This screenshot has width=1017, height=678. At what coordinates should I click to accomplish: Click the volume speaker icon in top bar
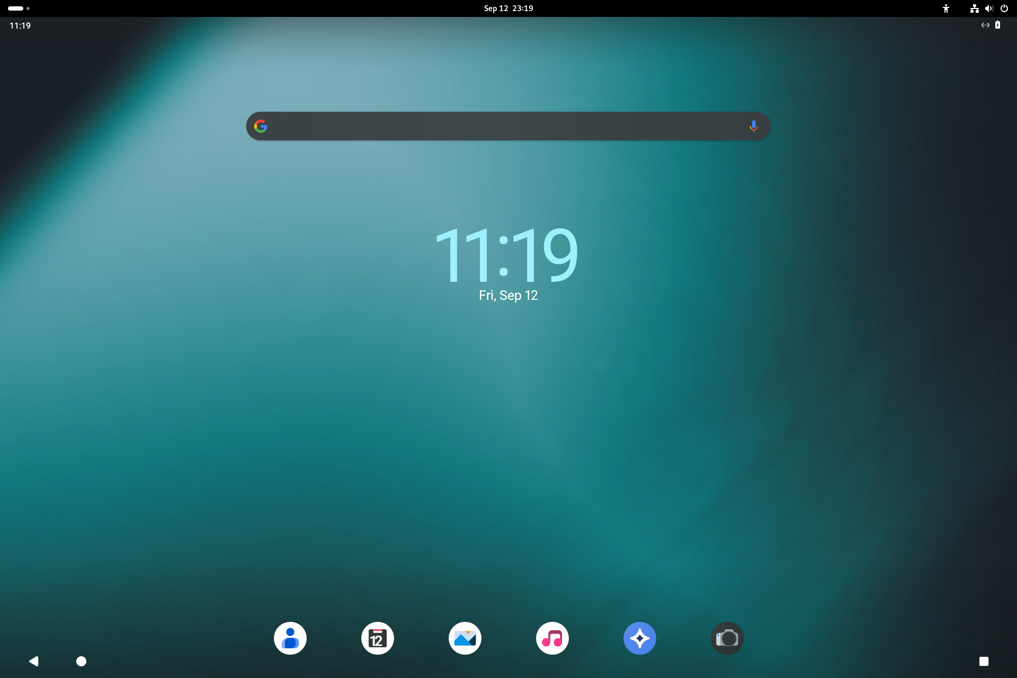point(989,8)
